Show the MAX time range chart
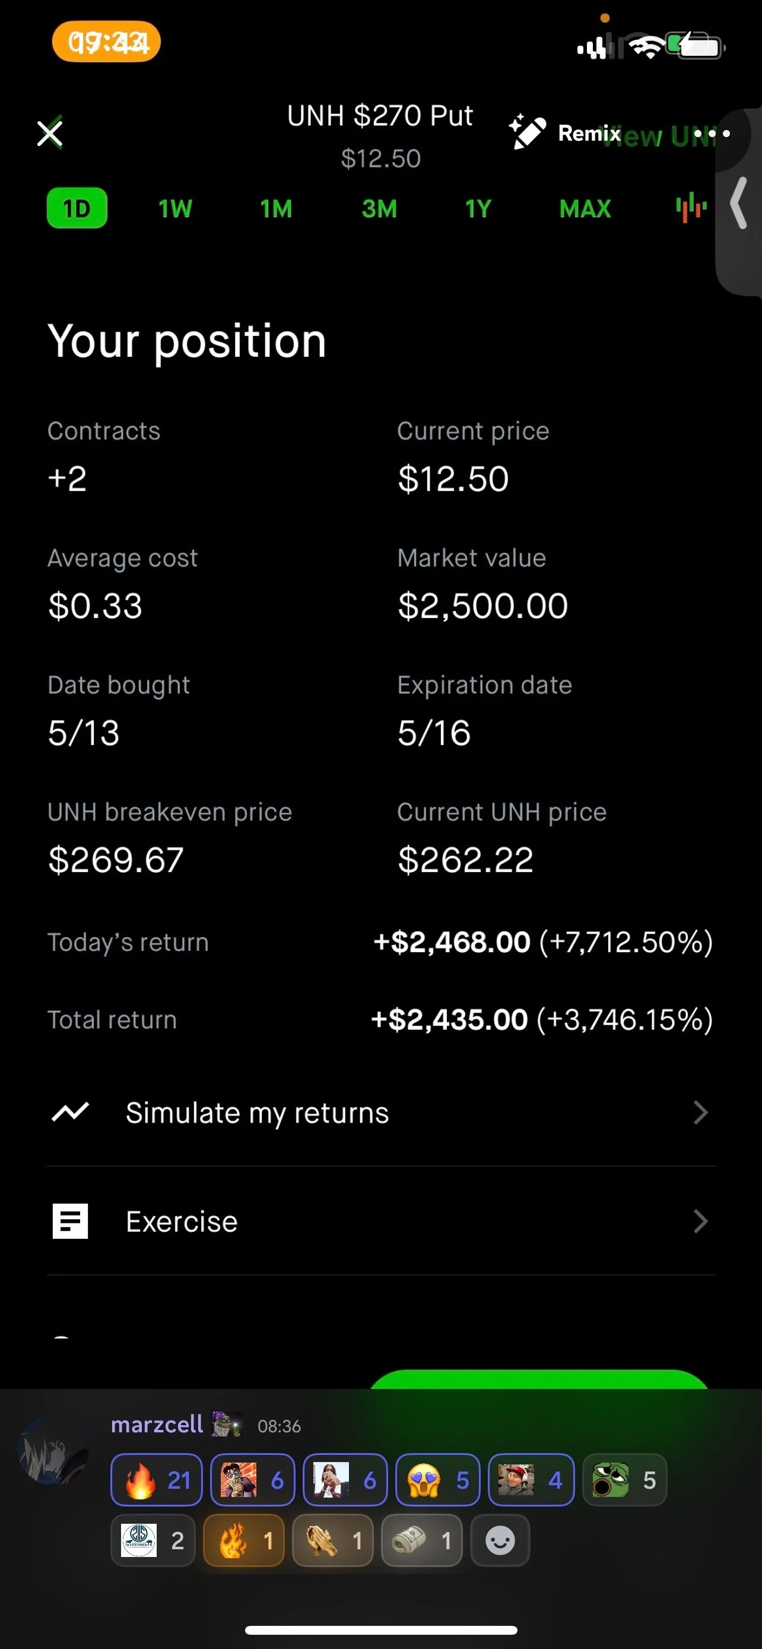The height and width of the screenshot is (1649, 762). click(x=585, y=209)
